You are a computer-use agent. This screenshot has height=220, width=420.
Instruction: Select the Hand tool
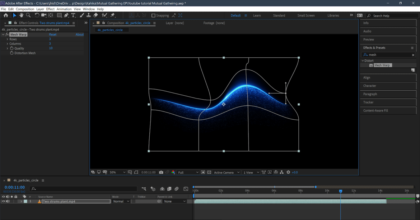[x=21, y=15]
